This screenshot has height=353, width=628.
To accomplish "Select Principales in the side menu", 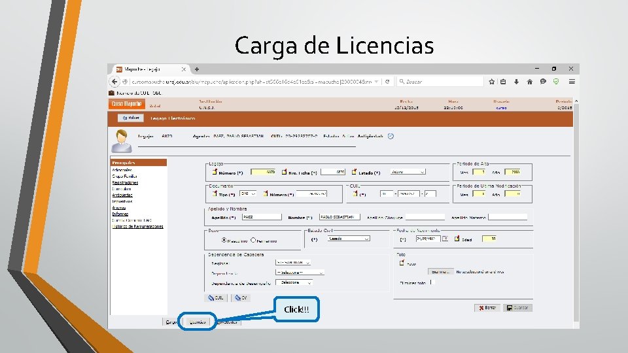I will 139,163.
